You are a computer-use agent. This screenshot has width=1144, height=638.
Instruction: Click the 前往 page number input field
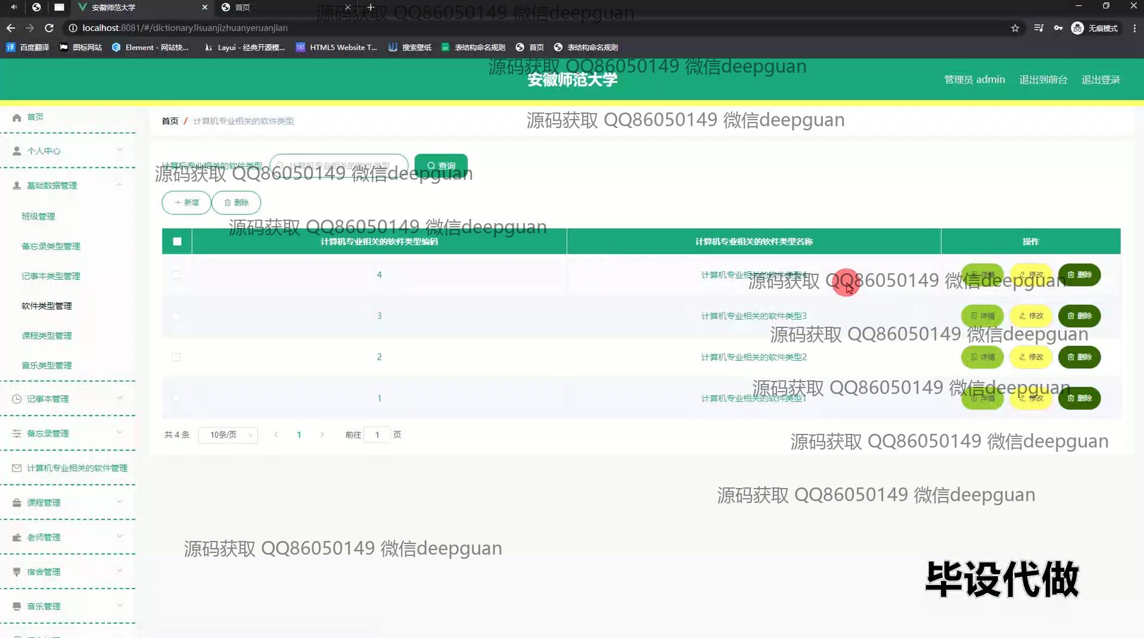click(x=377, y=435)
